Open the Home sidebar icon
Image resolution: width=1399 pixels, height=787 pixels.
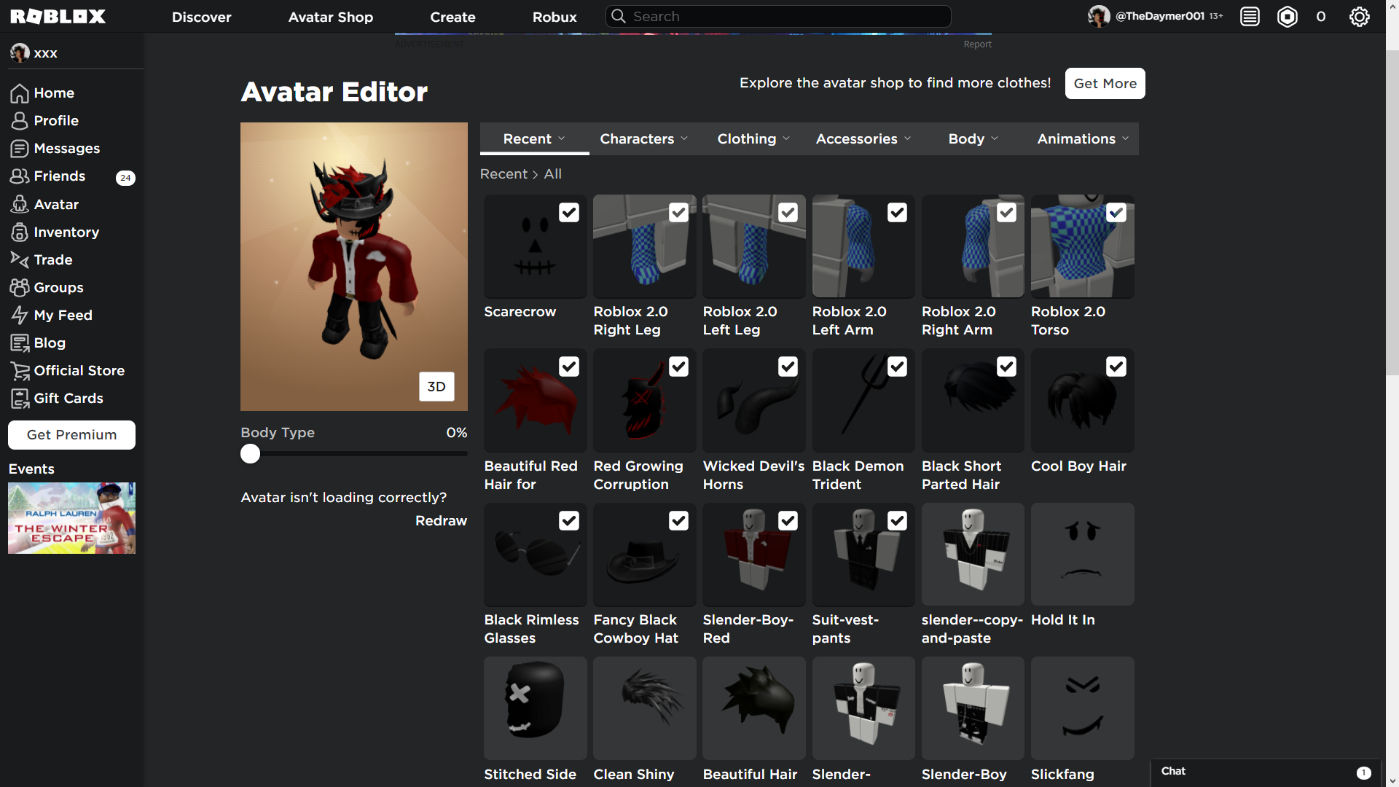[20, 93]
